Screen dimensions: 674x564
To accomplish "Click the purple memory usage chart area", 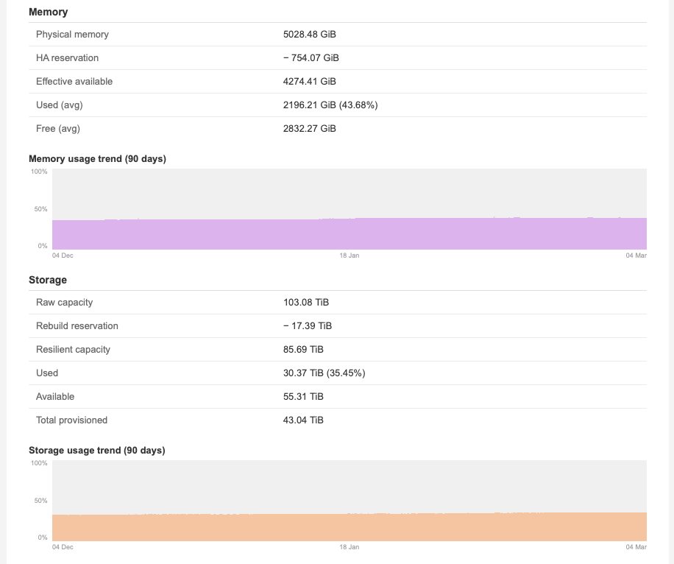I will click(x=350, y=234).
